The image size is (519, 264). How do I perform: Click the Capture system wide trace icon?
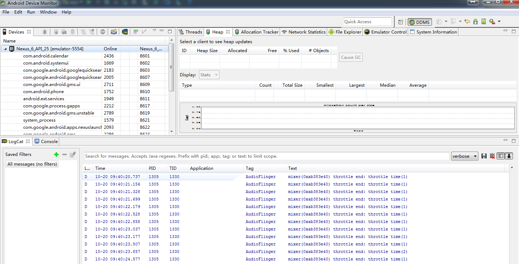pyautogui.click(x=136, y=32)
